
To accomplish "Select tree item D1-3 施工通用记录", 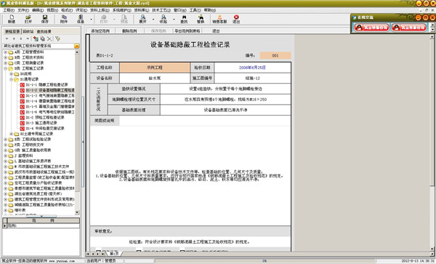I will pos(41,123).
